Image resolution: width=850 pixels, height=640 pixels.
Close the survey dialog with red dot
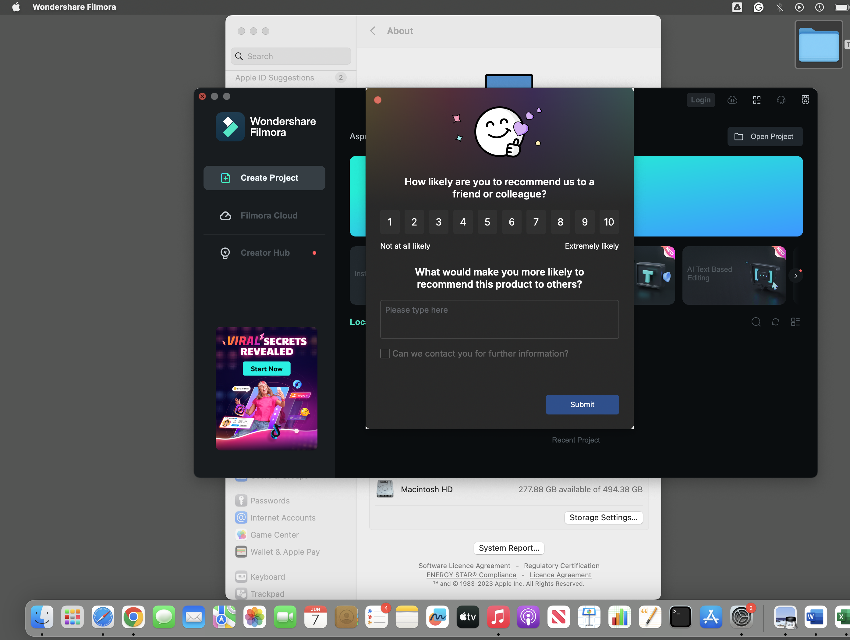378,100
